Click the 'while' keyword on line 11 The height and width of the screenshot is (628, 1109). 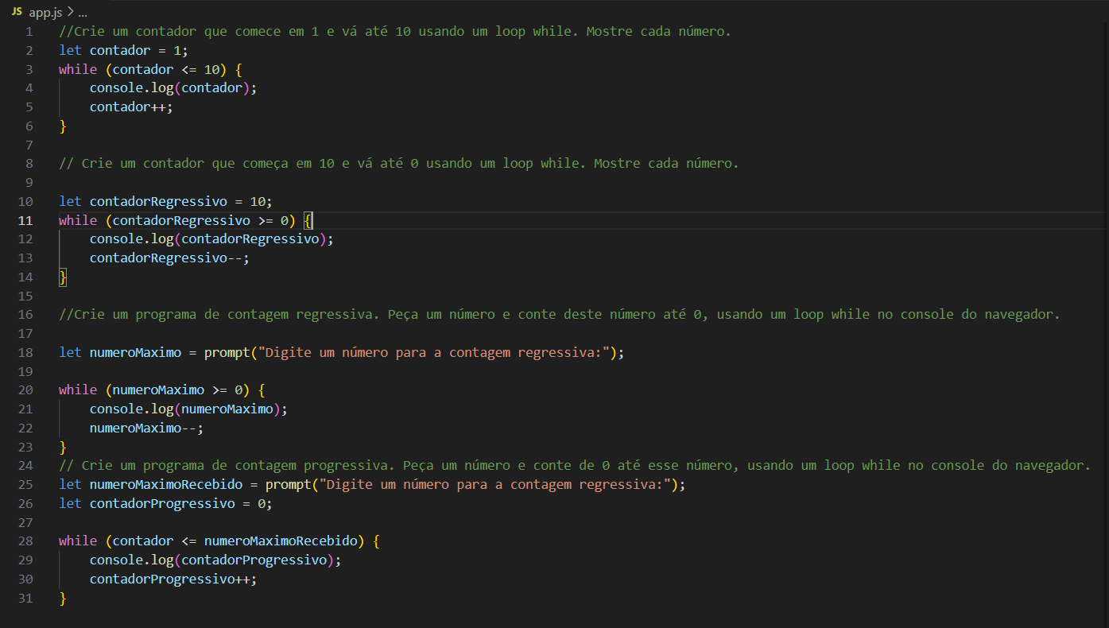click(78, 220)
